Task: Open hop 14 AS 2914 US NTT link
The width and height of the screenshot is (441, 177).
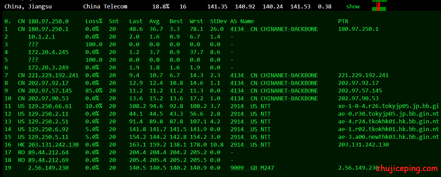Action: tap(250, 129)
